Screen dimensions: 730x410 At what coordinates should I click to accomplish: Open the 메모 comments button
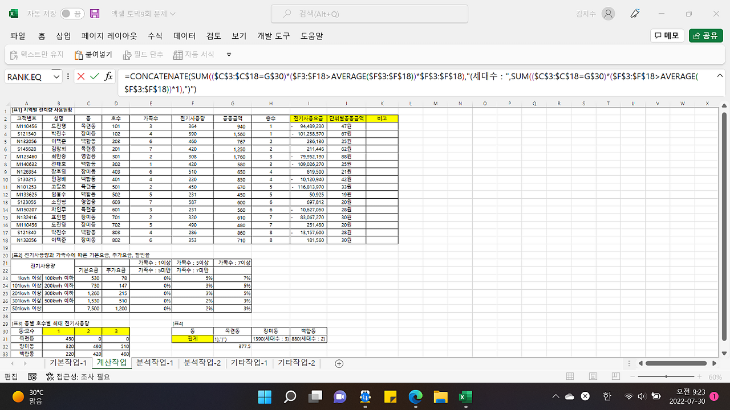tap(667, 36)
